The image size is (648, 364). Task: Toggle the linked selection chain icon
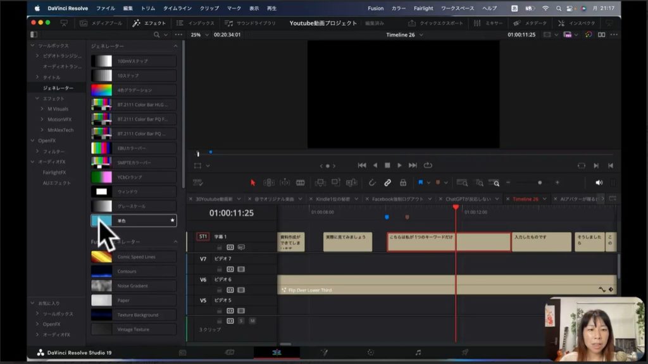[387, 183]
